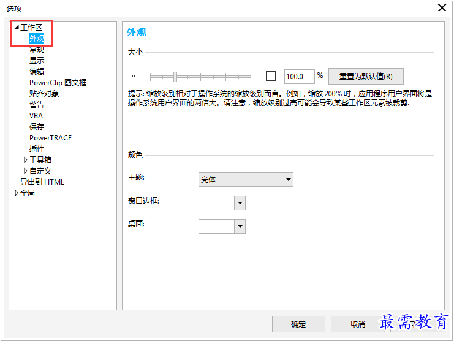Select 贴齐对象 tree entry

click(x=44, y=94)
